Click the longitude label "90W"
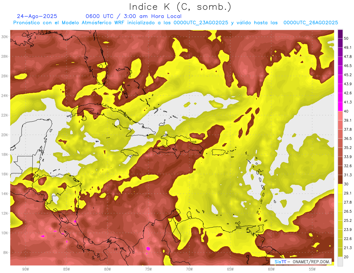Viewport: 354px width, 273px height. click(x=25, y=269)
